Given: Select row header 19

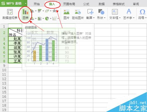Looking at the screenshot, I should click(x=4, y=110).
